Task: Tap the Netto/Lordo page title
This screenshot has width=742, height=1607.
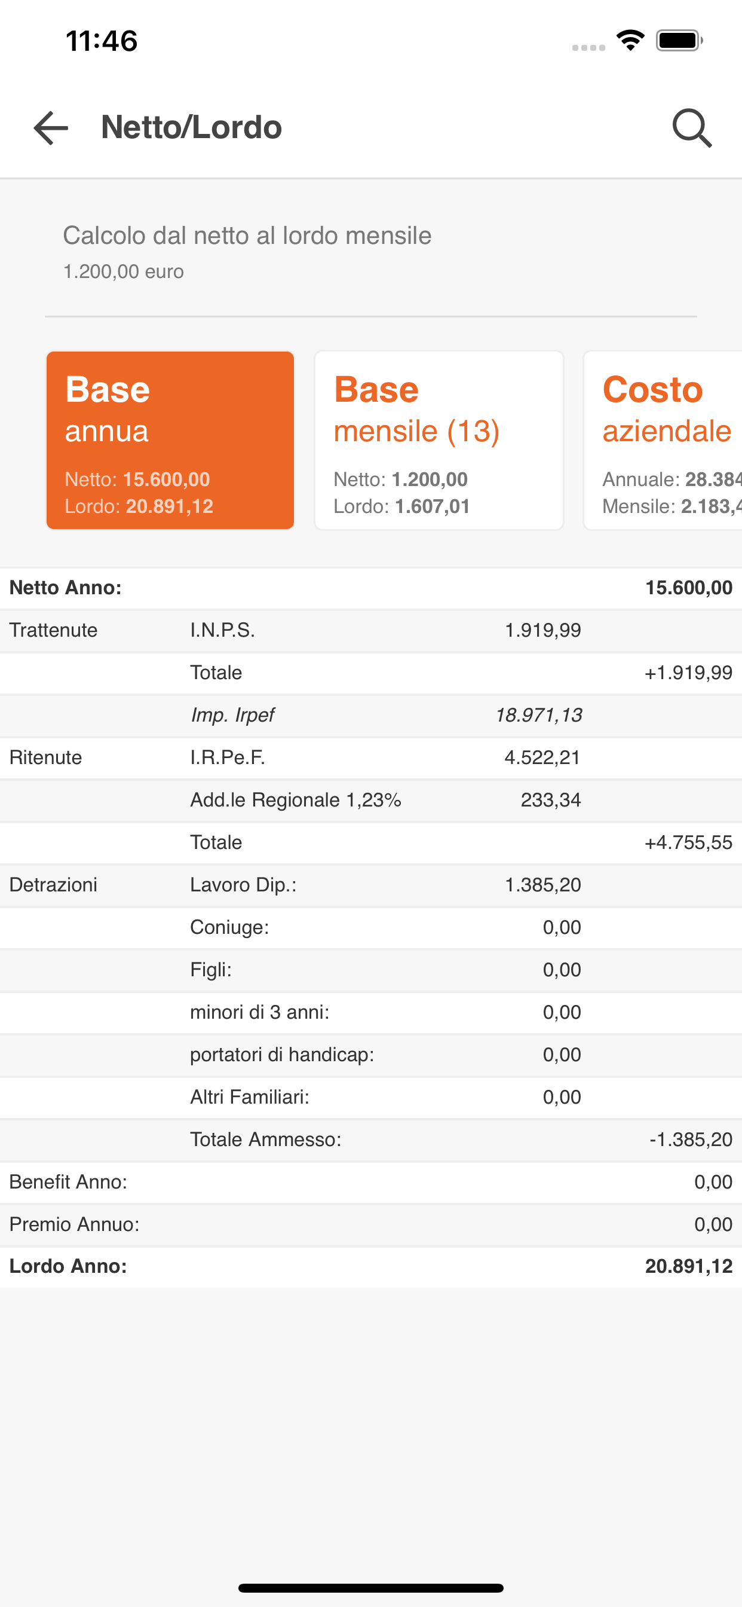Action: click(x=191, y=127)
